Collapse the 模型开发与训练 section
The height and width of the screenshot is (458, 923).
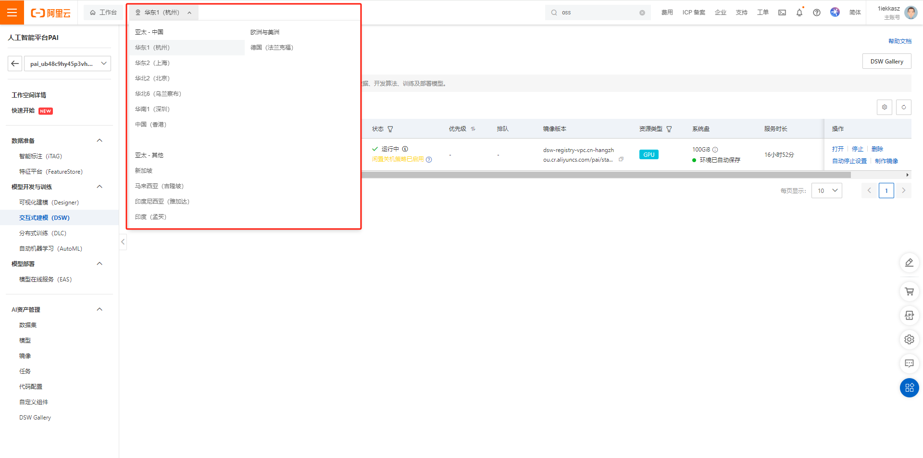100,187
